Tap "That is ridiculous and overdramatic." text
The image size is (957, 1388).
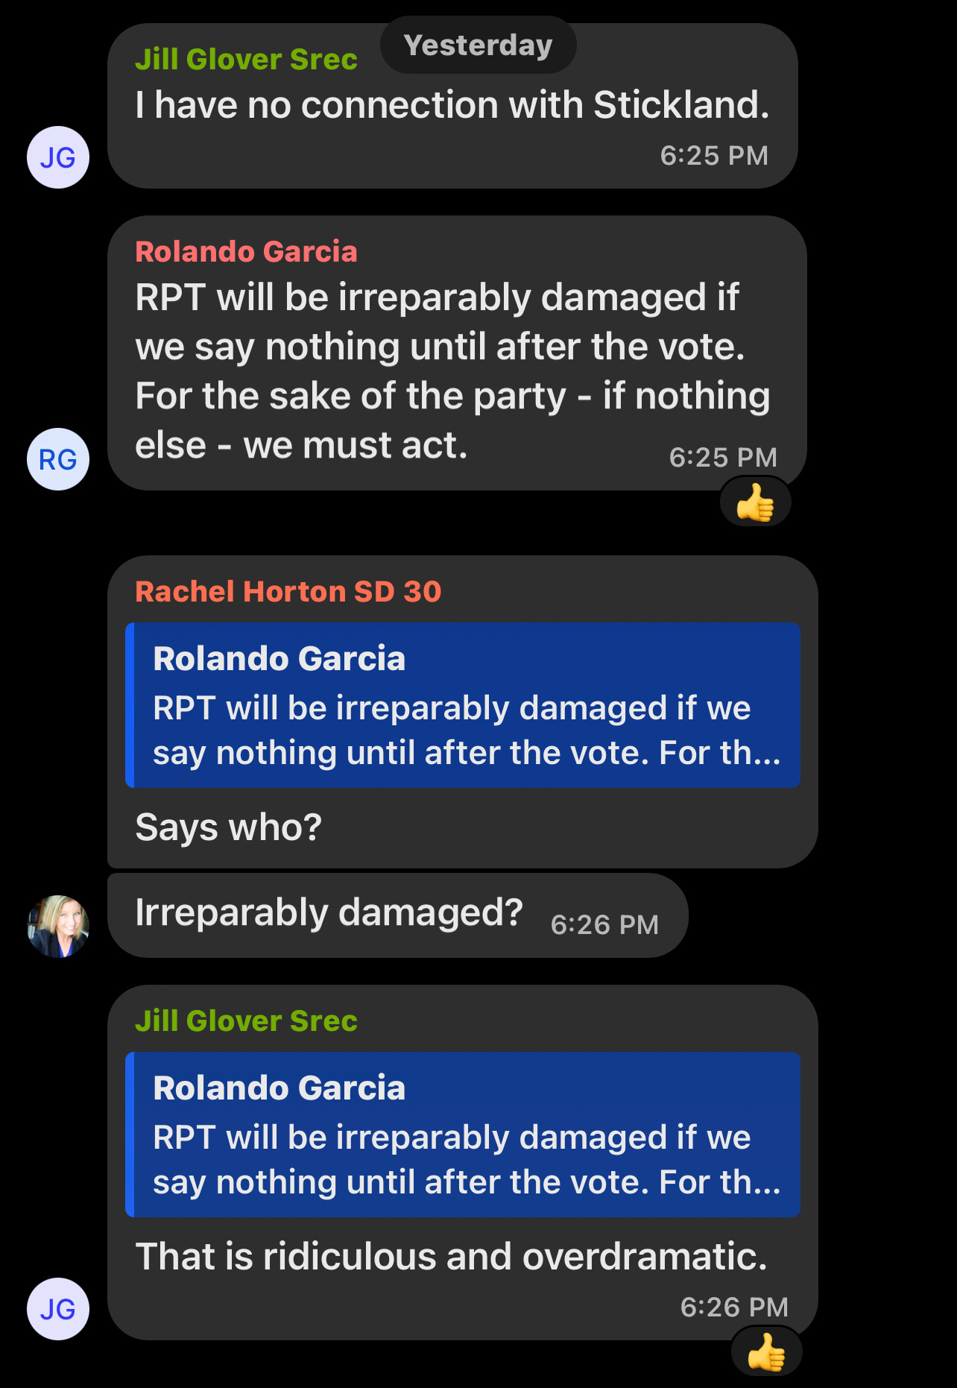451,1257
